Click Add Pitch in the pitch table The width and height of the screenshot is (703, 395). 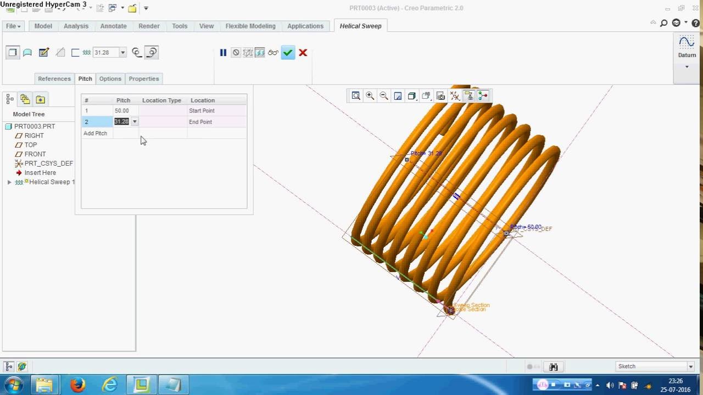pos(95,133)
